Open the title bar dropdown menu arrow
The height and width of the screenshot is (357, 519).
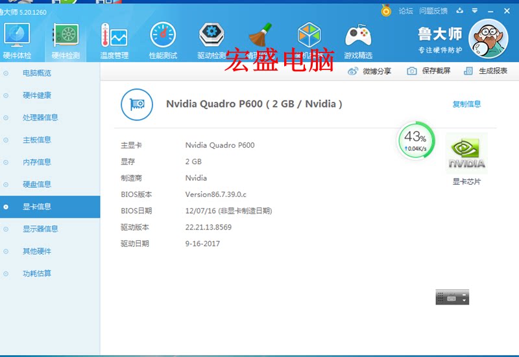475,11
